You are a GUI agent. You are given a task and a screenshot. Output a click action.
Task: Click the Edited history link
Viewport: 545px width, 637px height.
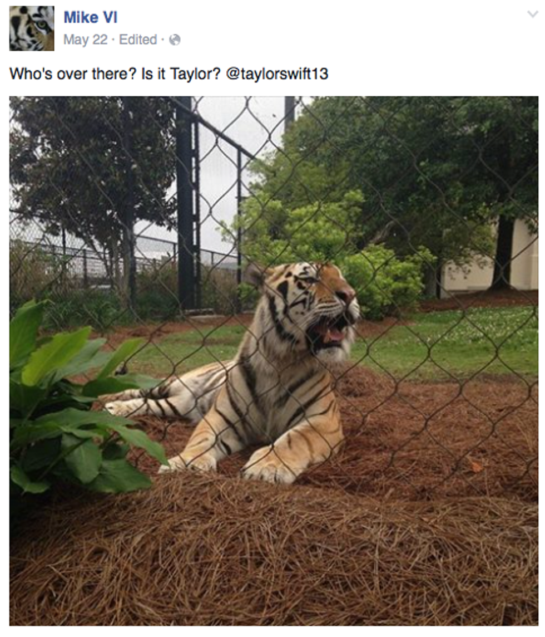[x=138, y=40]
